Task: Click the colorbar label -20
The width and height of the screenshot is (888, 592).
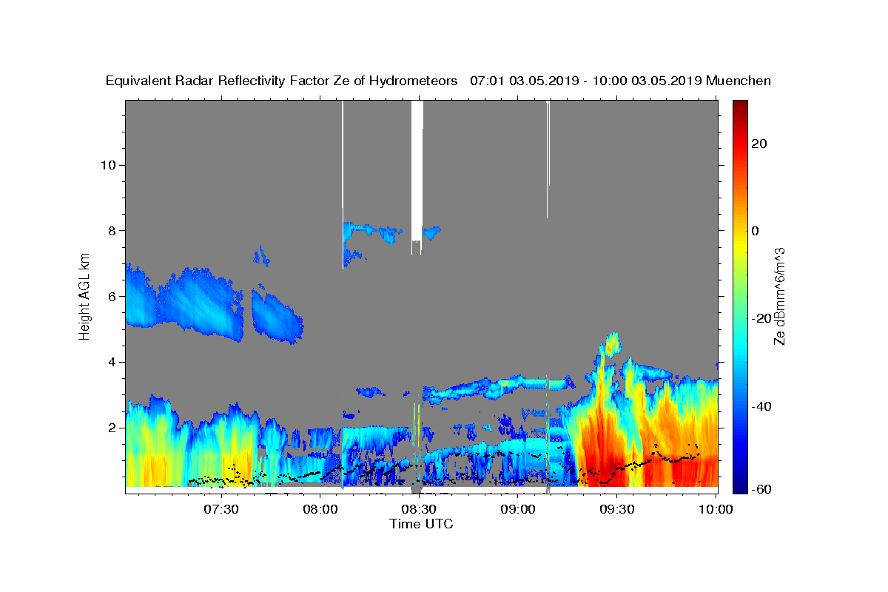Action: pos(761,318)
